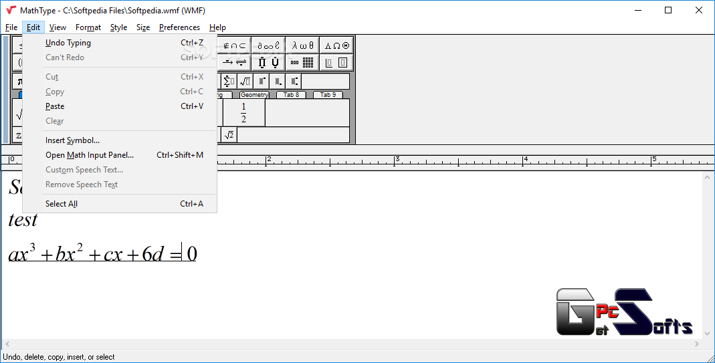
Task: Click the 'bx' squared term in equation
Action: click(70, 252)
